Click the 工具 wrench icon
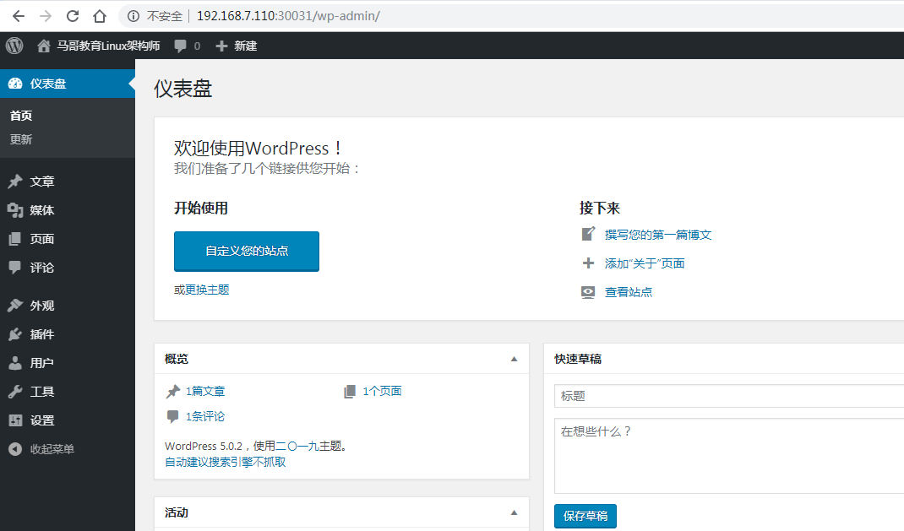The height and width of the screenshot is (531, 904). 15,392
